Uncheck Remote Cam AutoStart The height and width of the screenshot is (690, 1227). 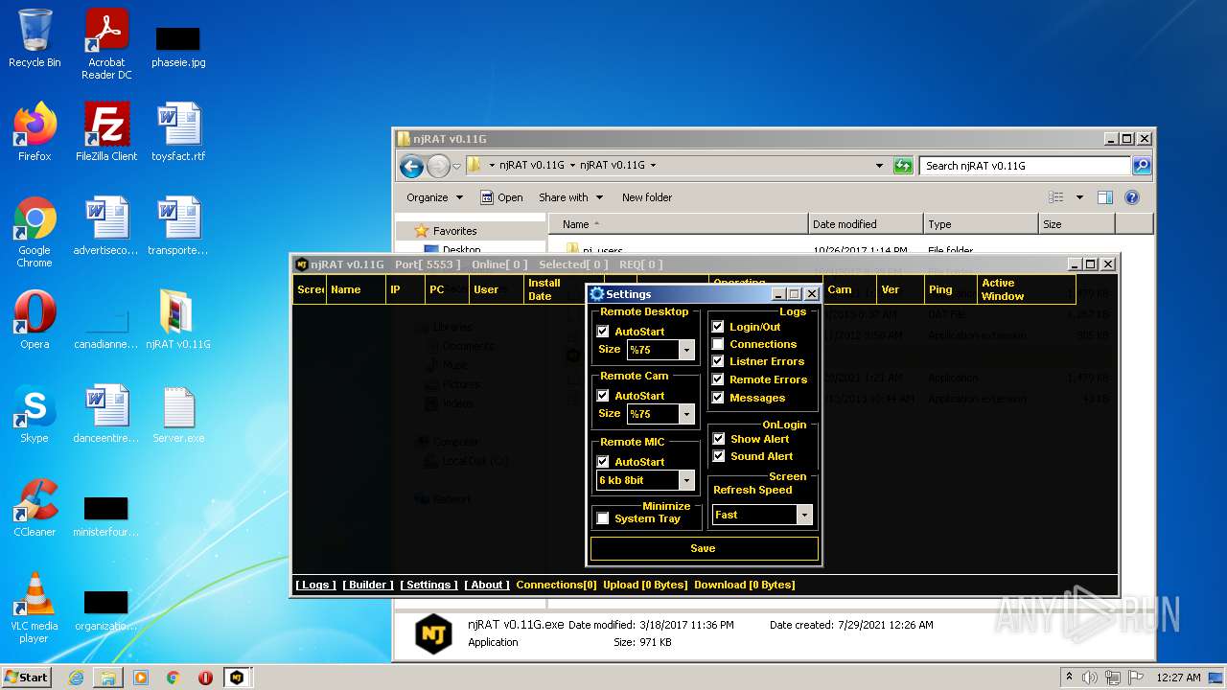pos(603,396)
